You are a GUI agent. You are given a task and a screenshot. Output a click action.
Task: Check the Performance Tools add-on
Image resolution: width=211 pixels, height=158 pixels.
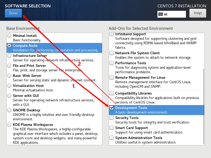pos(112,63)
